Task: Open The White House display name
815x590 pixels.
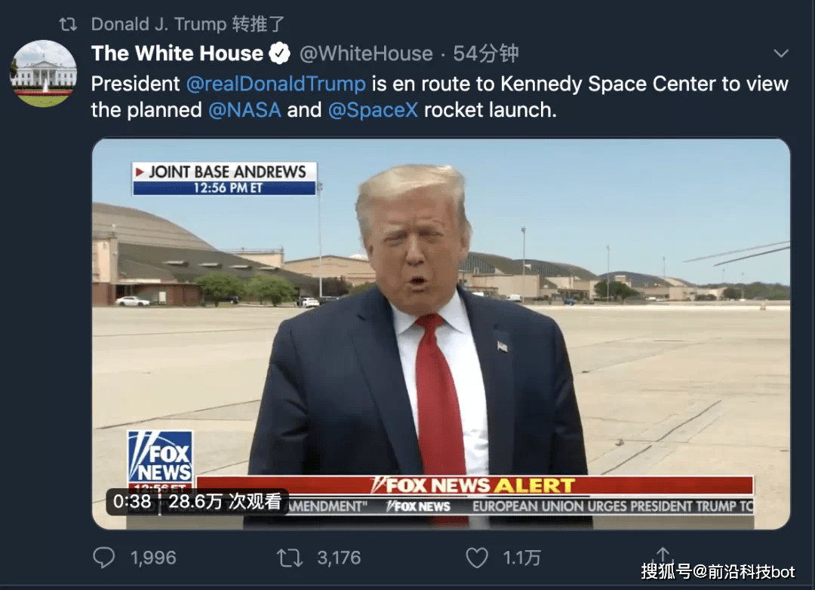Action: 177,53
